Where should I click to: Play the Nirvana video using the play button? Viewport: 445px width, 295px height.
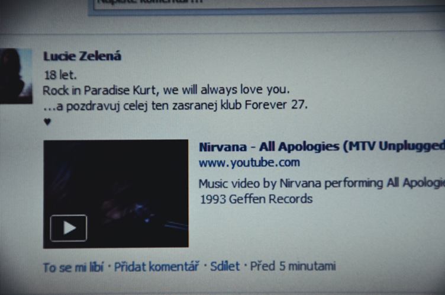[69, 228]
